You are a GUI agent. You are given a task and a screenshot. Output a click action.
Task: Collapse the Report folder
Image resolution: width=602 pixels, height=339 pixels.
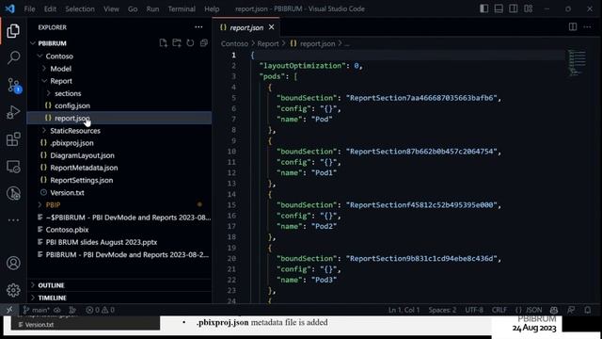click(x=61, y=81)
